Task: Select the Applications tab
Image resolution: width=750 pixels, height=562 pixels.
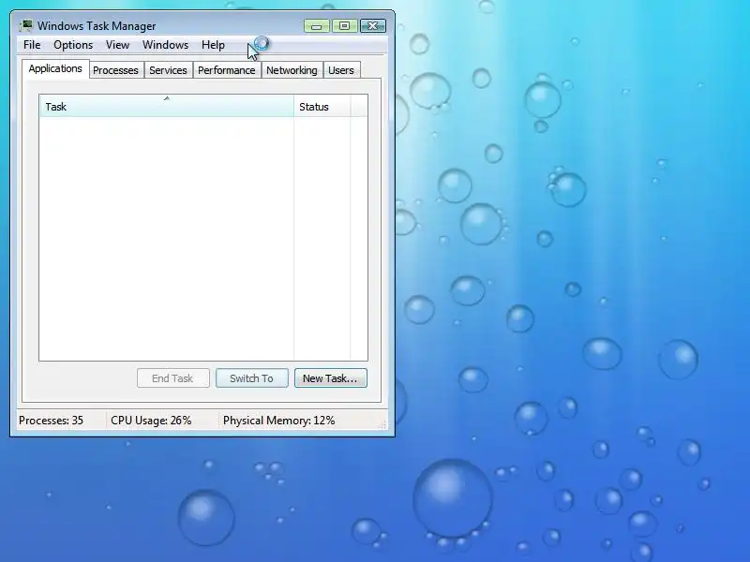Action: pyautogui.click(x=55, y=68)
